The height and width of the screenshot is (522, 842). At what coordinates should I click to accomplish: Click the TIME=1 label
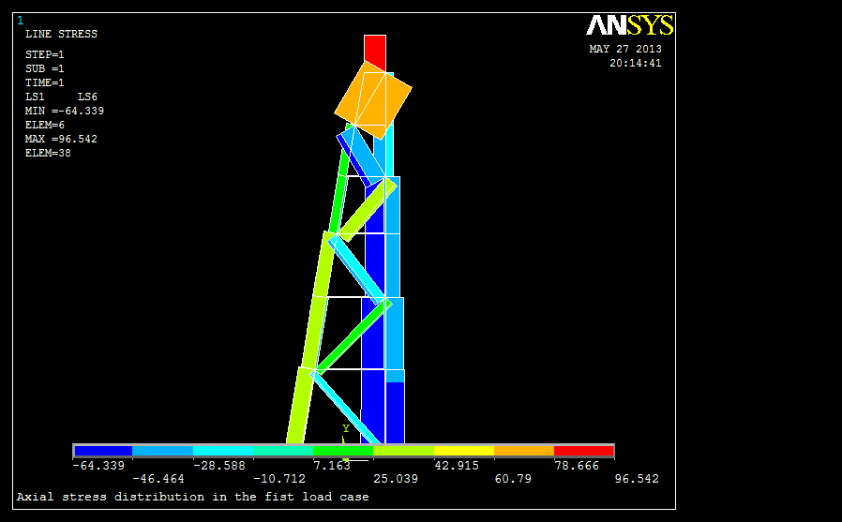tap(45, 82)
